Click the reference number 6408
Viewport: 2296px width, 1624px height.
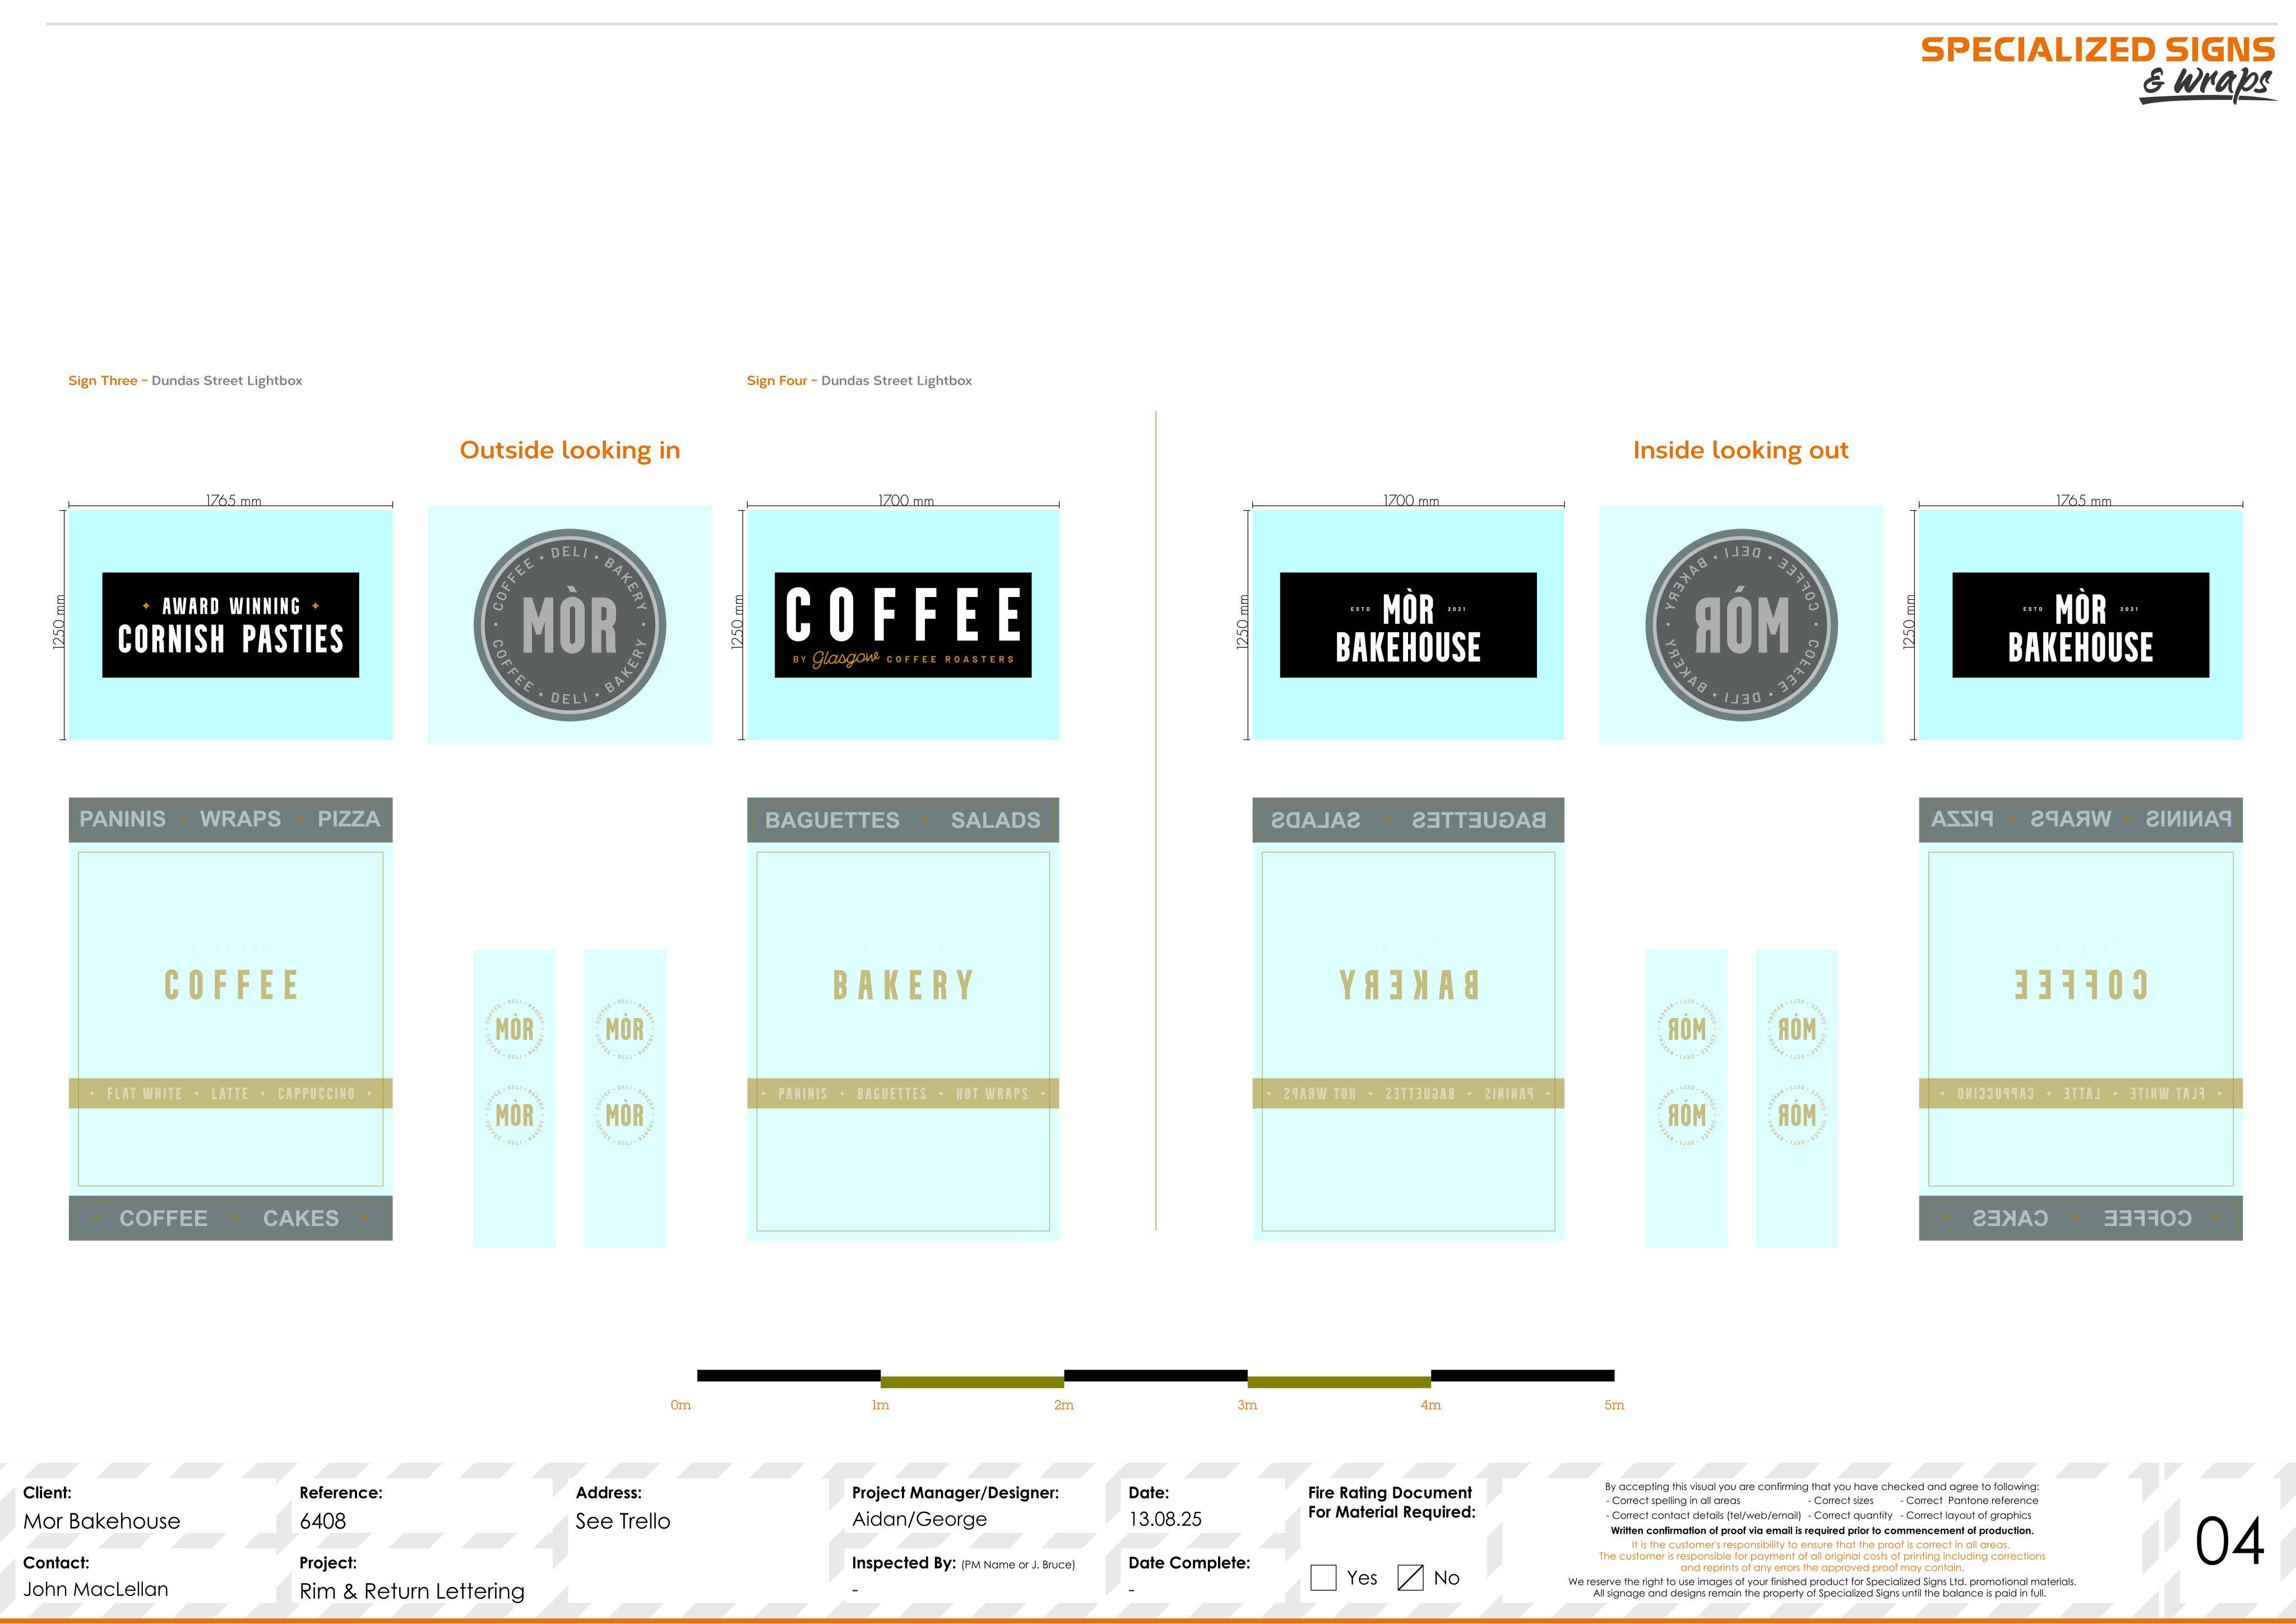322,1521
